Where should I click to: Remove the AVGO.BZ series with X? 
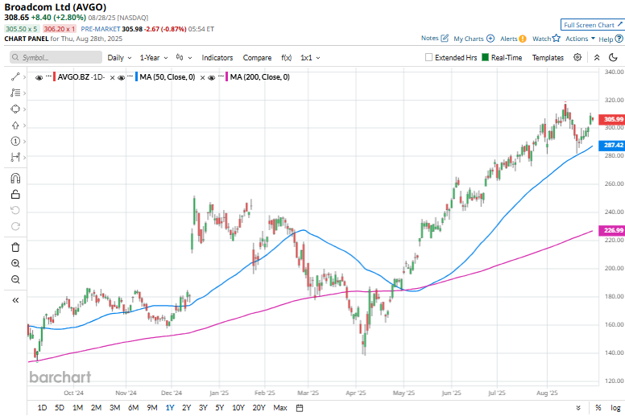click(x=113, y=77)
